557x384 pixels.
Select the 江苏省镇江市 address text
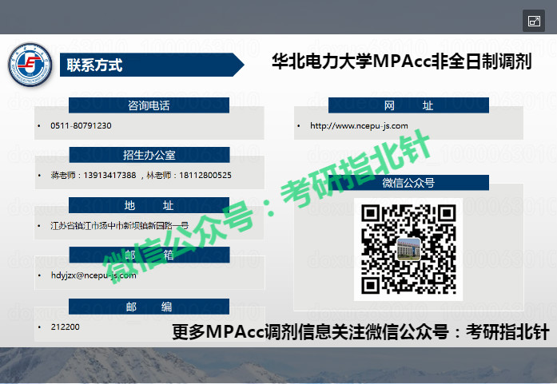click(119, 225)
